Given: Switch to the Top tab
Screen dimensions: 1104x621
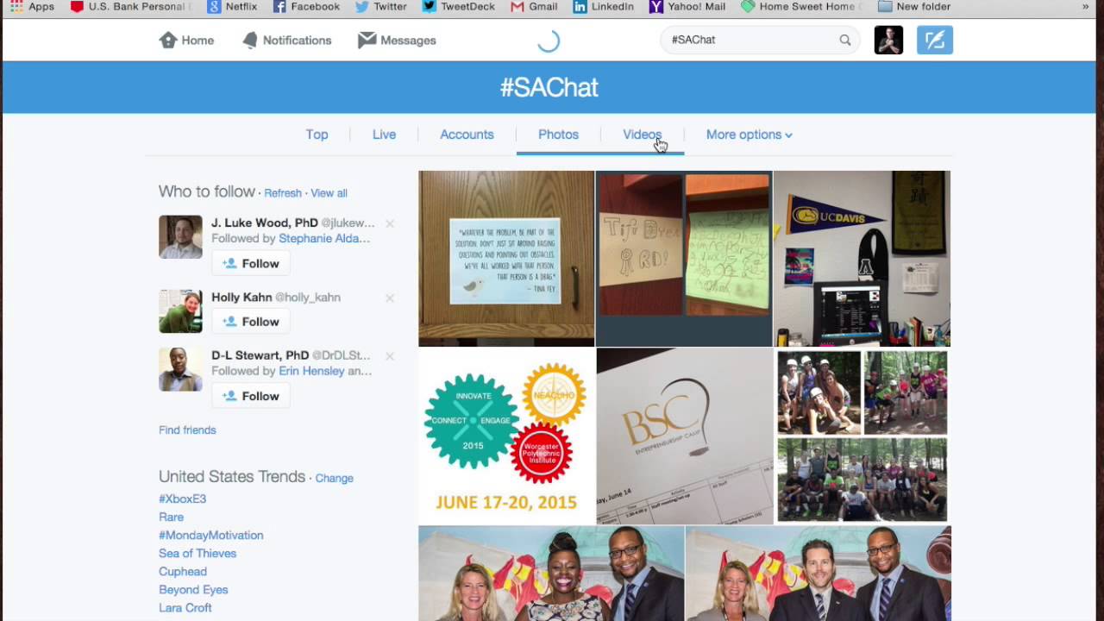Looking at the screenshot, I should (x=317, y=135).
